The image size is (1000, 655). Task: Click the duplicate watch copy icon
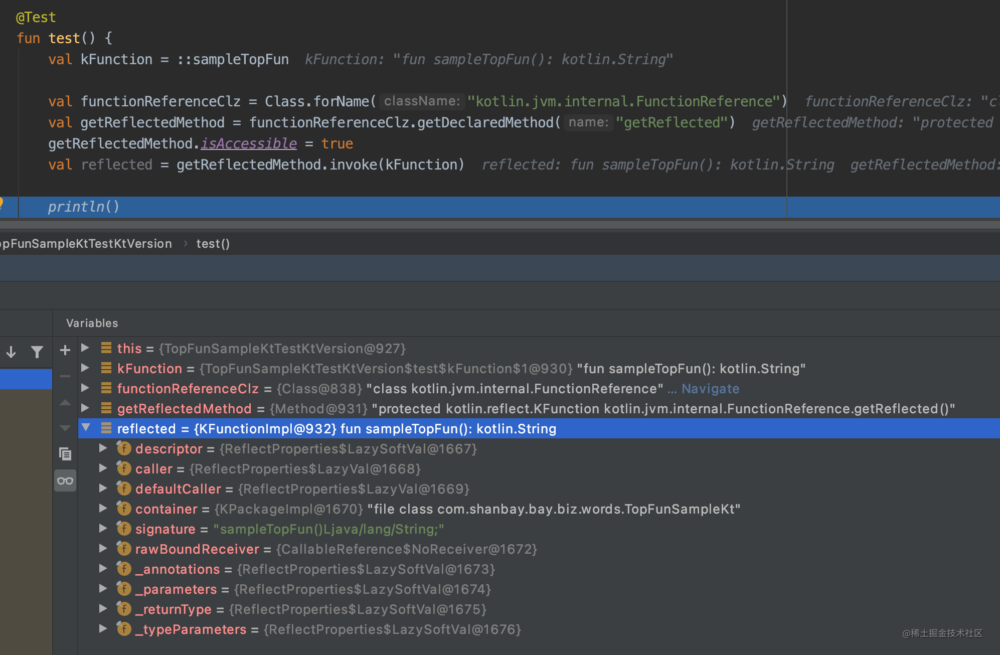(65, 454)
